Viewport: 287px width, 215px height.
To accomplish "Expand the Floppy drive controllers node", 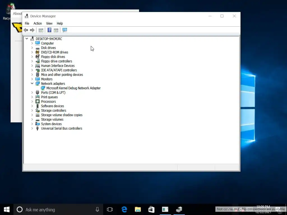I will tap(32, 61).
